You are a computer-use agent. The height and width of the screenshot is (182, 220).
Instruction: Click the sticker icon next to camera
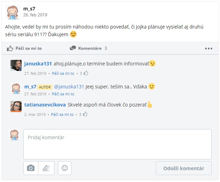coord(46,168)
